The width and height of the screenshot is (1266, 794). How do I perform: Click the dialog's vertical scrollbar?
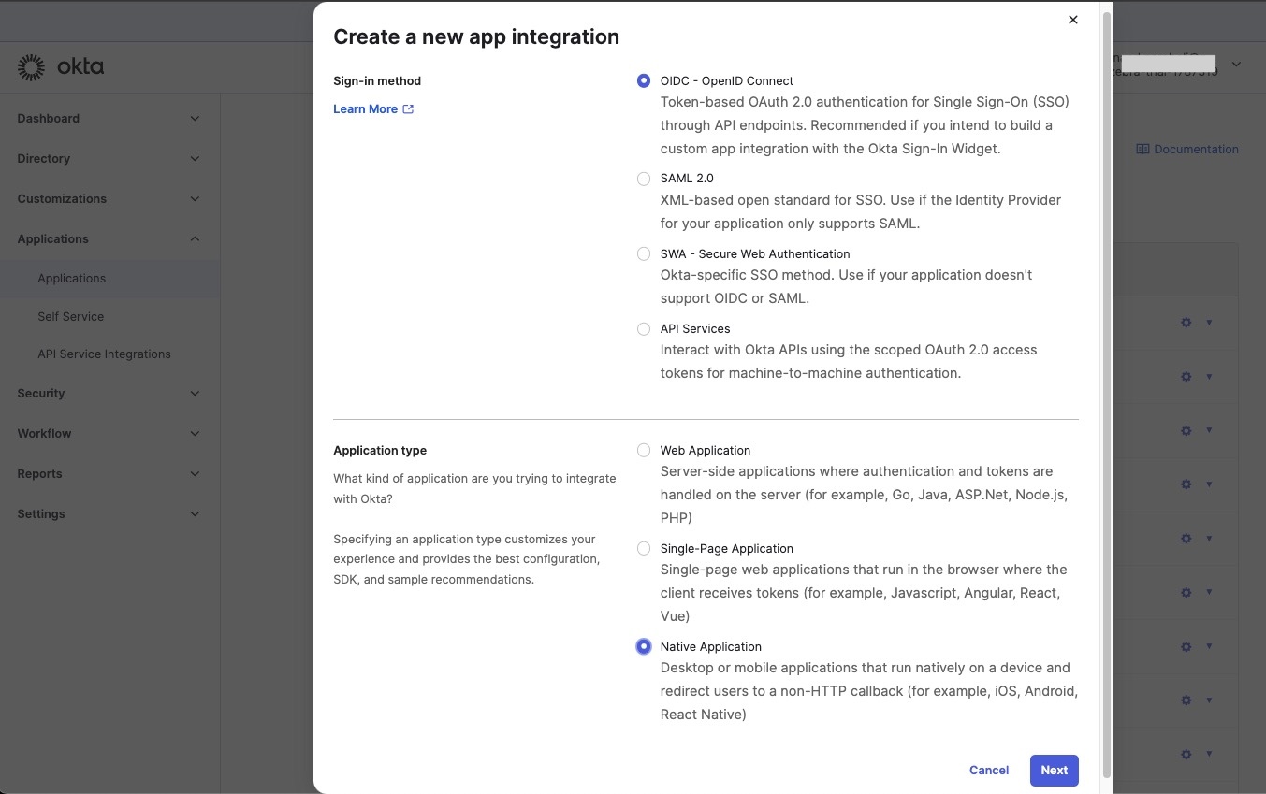[1107, 393]
